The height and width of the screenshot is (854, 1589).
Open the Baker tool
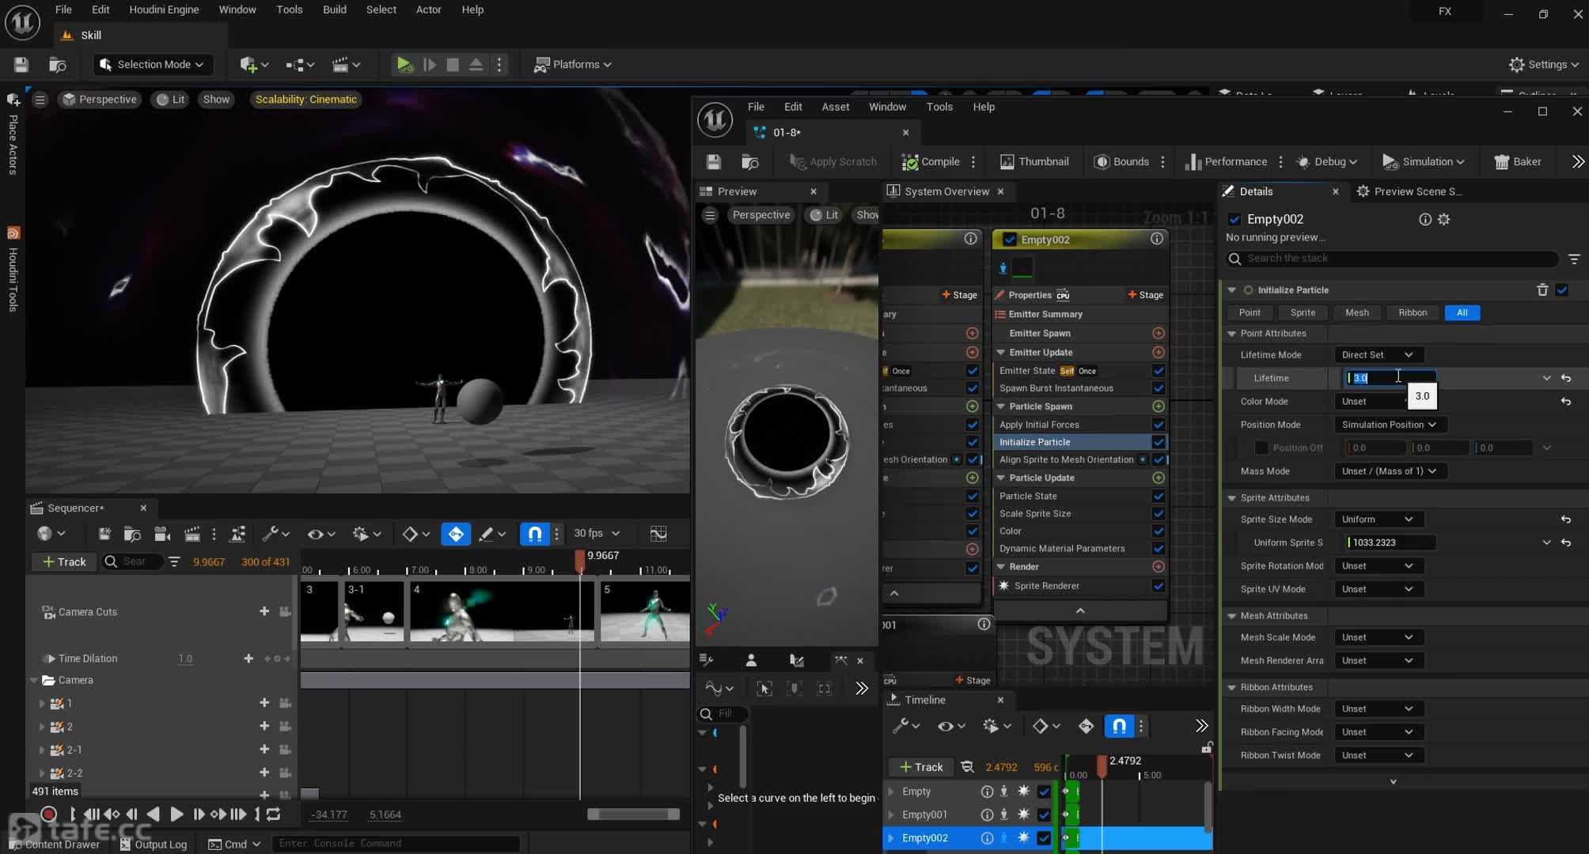tap(1517, 161)
